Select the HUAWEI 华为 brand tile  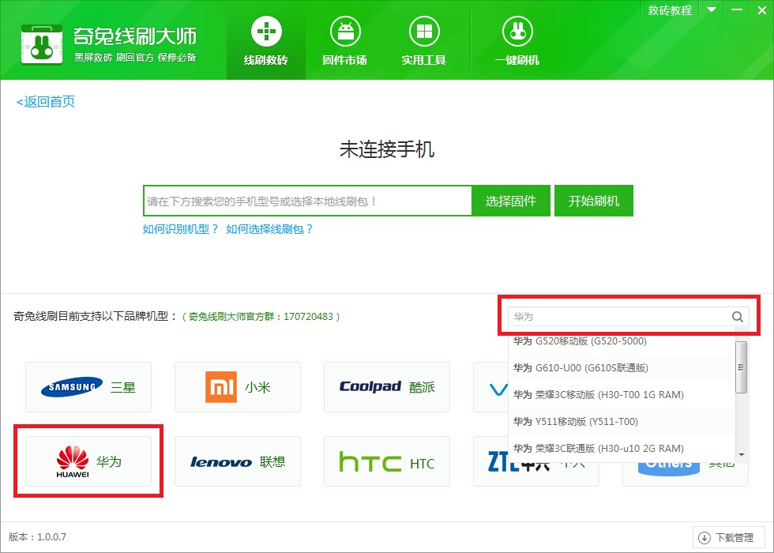pos(88,461)
